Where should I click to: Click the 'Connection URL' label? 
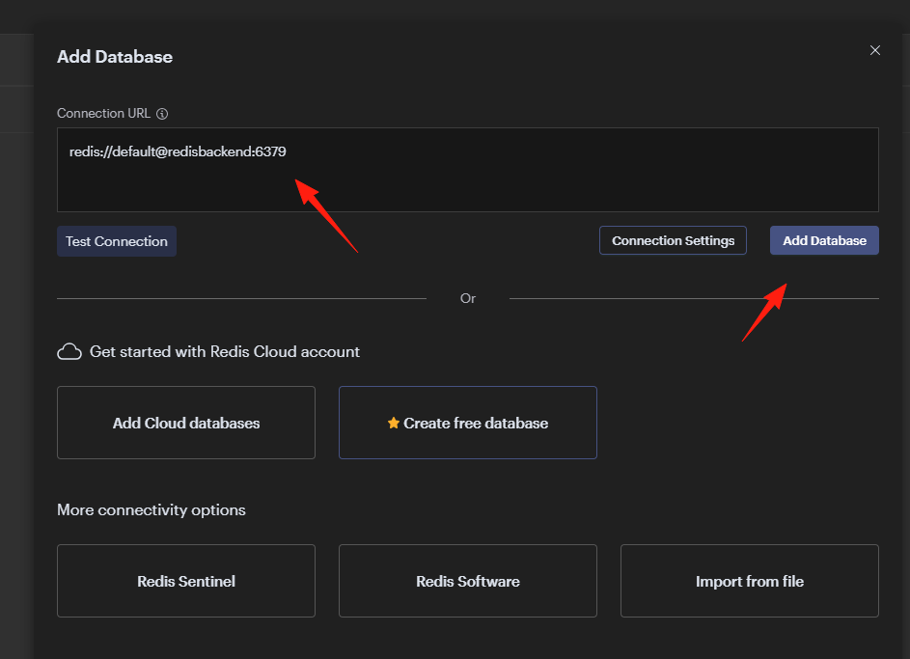pyautogui.click(x=103, y=113)
